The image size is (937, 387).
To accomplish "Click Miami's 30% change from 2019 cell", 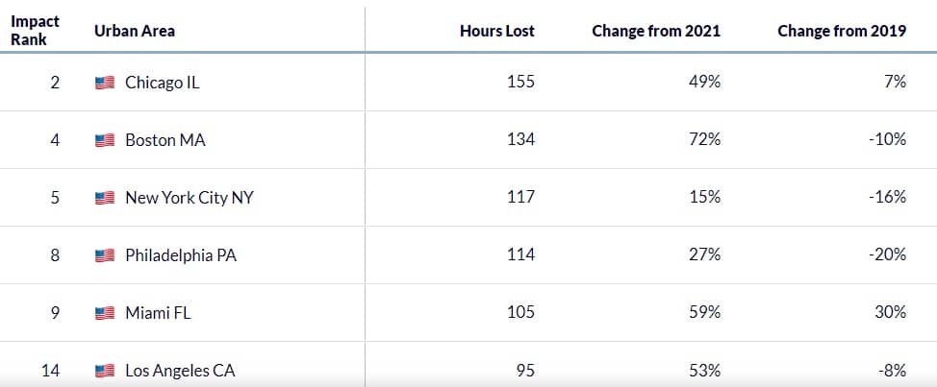I will 891,313.
